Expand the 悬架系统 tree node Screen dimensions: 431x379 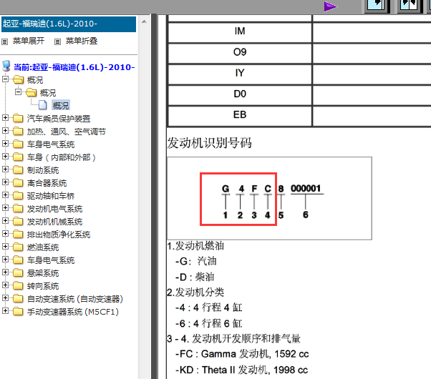click(x=5, y=272)
